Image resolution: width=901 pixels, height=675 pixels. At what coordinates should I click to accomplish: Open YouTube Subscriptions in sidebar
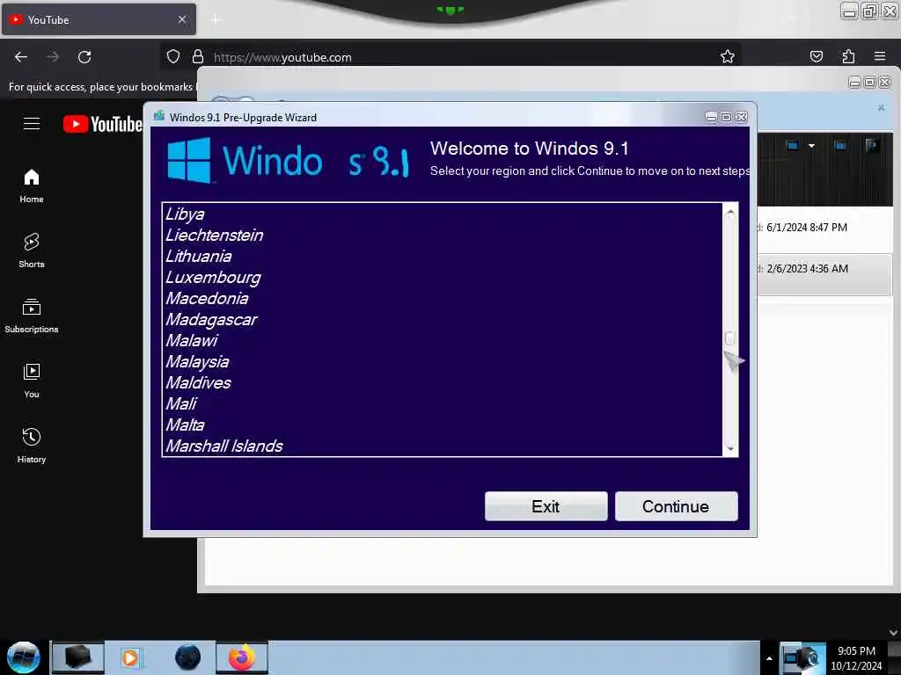pos(32,316)
